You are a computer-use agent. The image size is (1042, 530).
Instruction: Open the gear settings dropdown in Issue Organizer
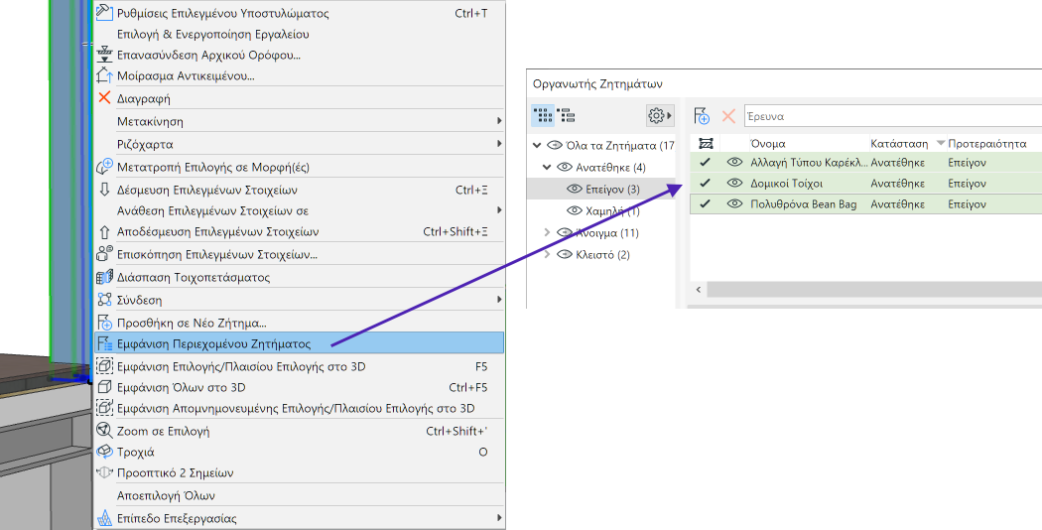(x=660, y=116)
